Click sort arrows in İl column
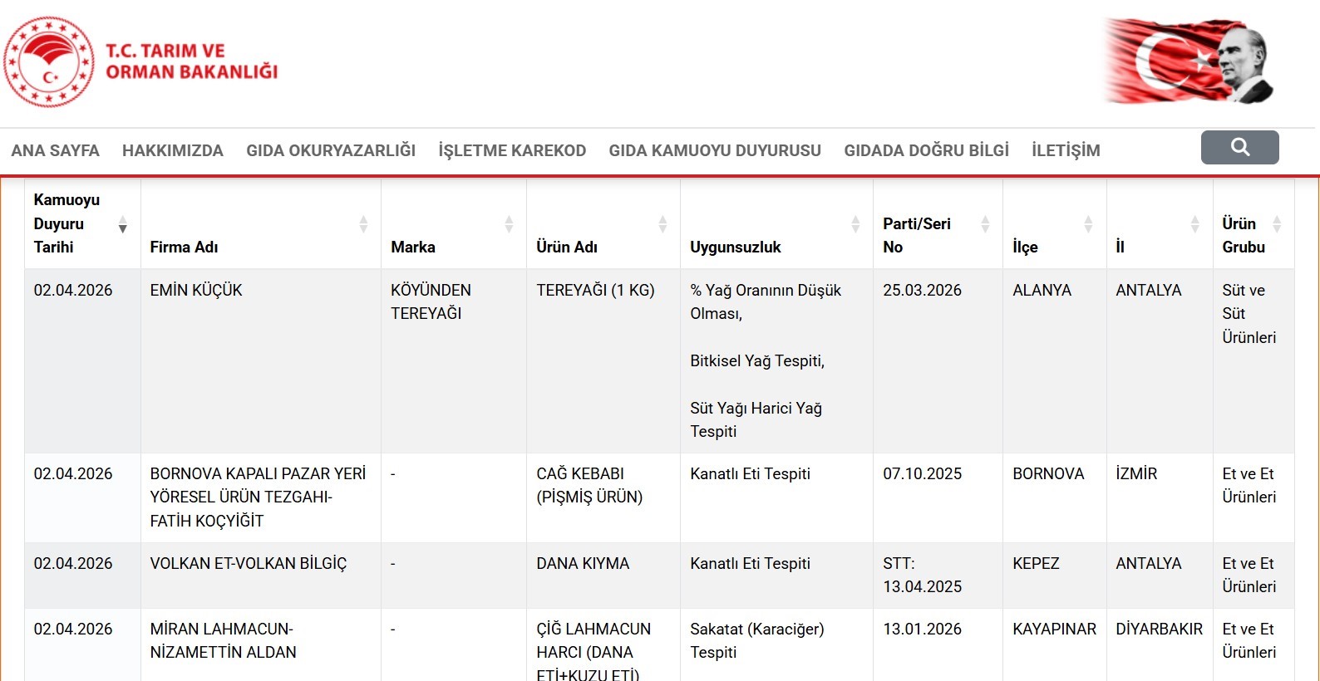This screenshot has width=1320, height=681. [1194, 224]
